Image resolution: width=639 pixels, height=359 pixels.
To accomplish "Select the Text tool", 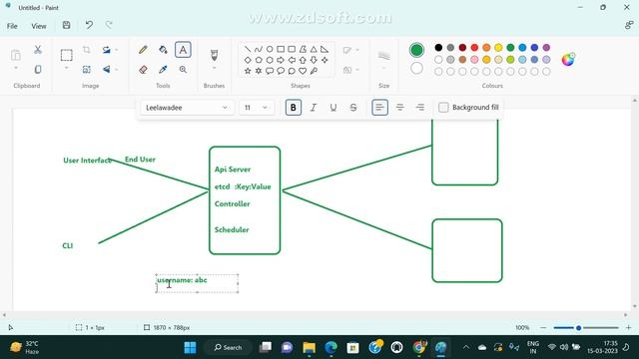I will click(183, 50).
